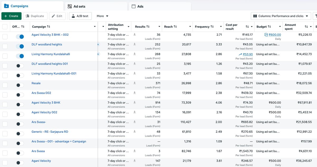The image size is (317, 167).
Task: Open Reach column header dropdown arrow
Action: pos(190,27)
